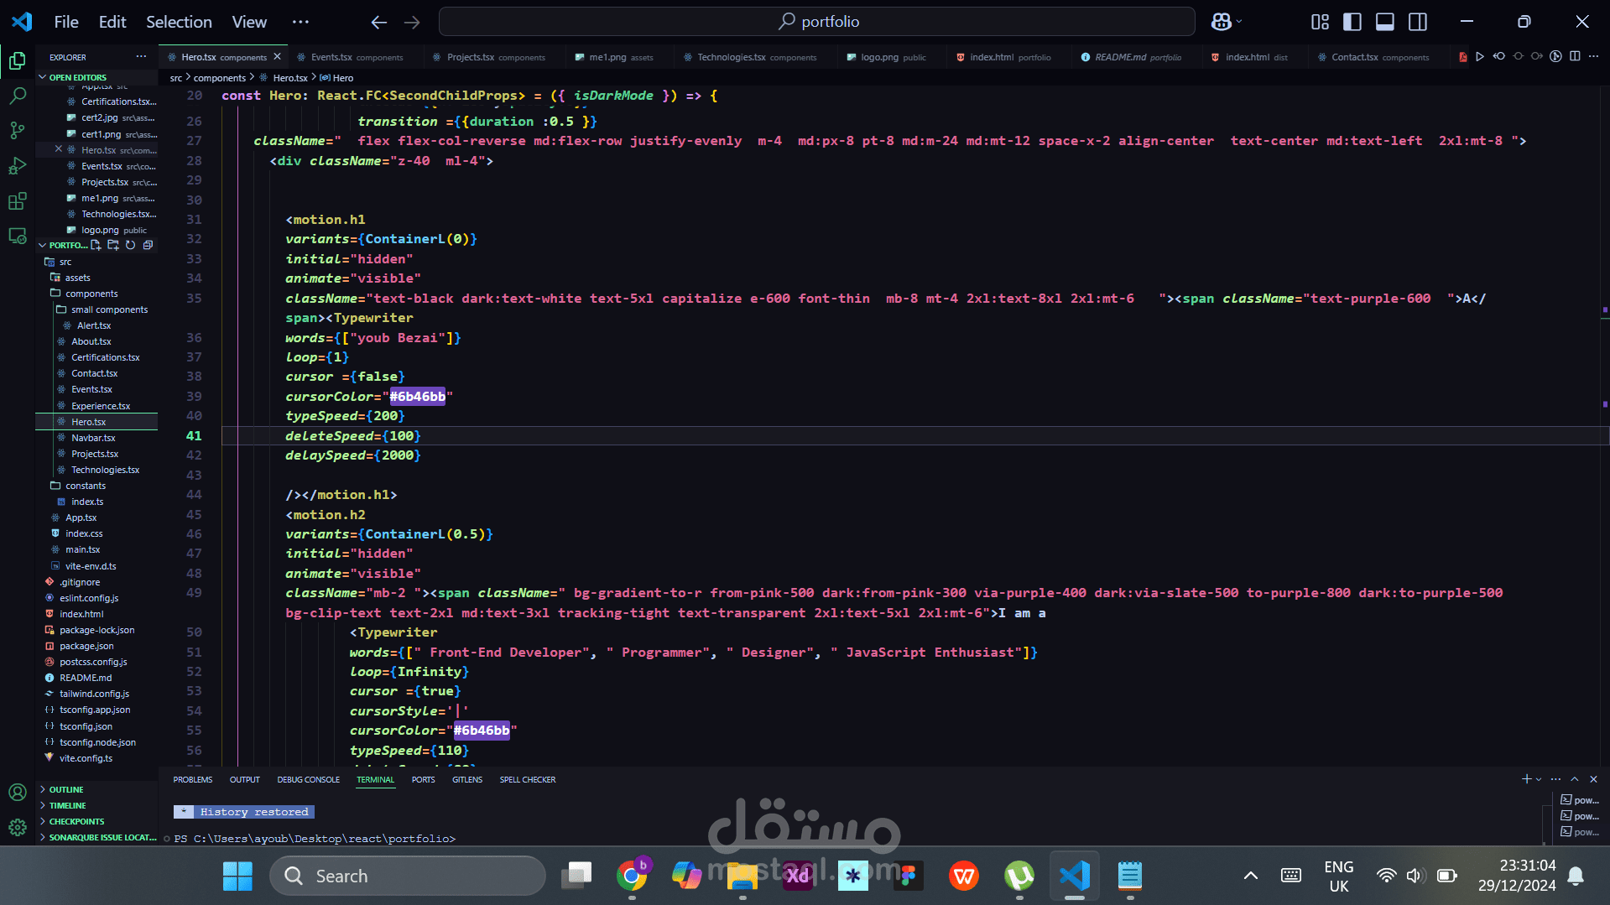Open the Explorer view's More Actions ellipsis
The height and width of the screenshot is (905, 1610).
pos(141,57)
